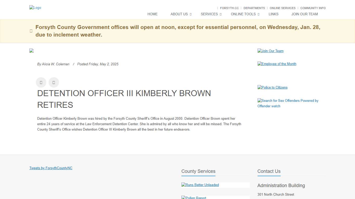Screen dimensions: 355x199
Task: Follow the Tweets by ForsythCountyNC link
Action: pos(51,168)
